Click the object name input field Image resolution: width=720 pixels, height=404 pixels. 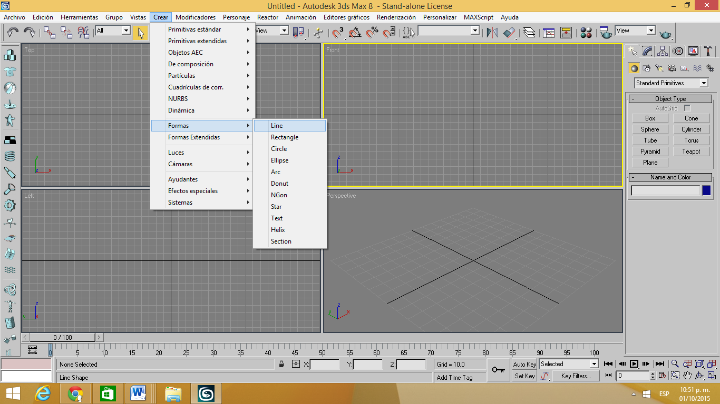click(666, 190)
